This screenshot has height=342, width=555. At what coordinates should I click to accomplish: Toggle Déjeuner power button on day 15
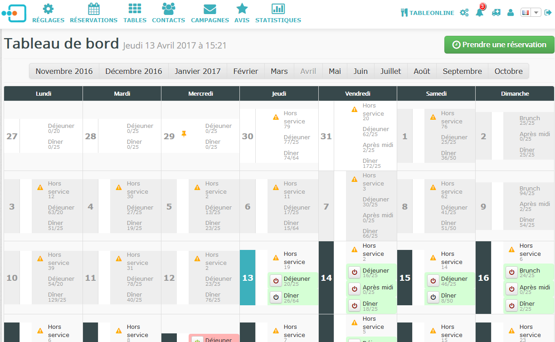[433, 281]
